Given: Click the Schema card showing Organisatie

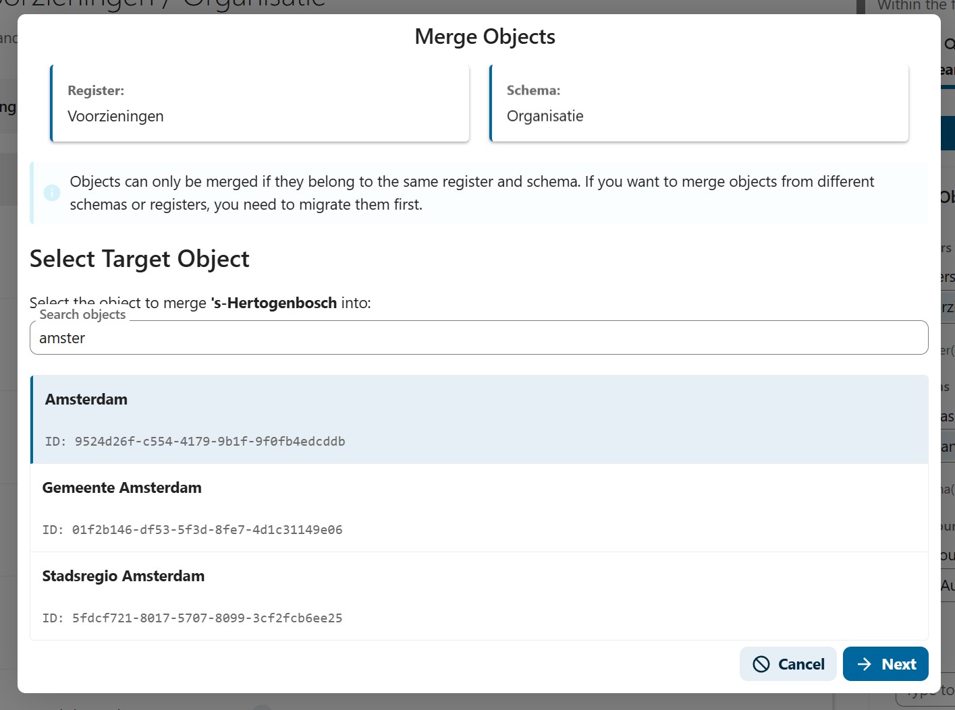Looking at the screenshot, I should click(699, 103).
